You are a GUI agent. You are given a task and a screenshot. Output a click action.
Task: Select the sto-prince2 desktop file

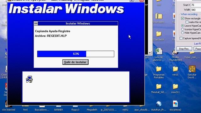tap(175, 106)
